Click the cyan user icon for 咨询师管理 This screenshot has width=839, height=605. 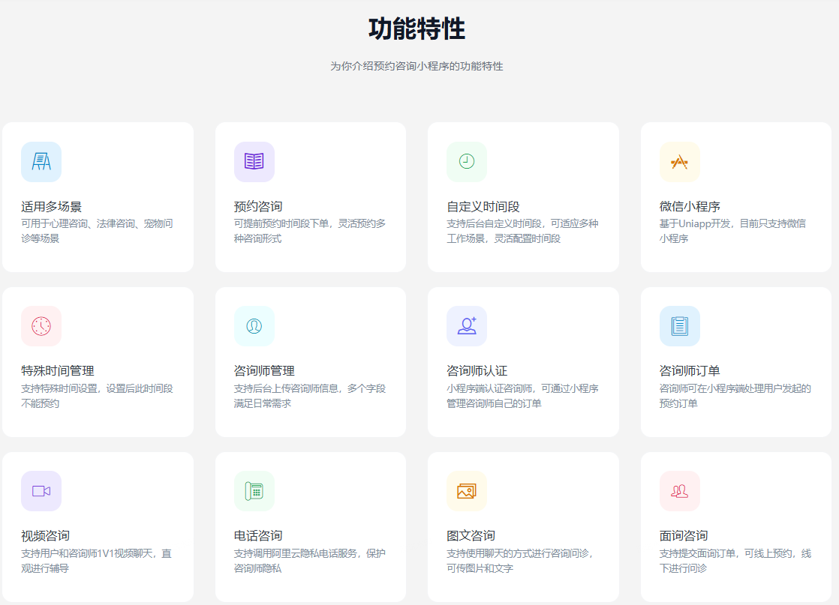click(x=254, y=326)
